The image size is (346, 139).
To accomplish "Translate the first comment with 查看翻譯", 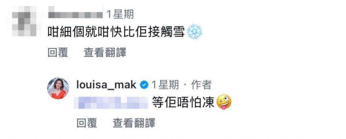I will (105, 53).
